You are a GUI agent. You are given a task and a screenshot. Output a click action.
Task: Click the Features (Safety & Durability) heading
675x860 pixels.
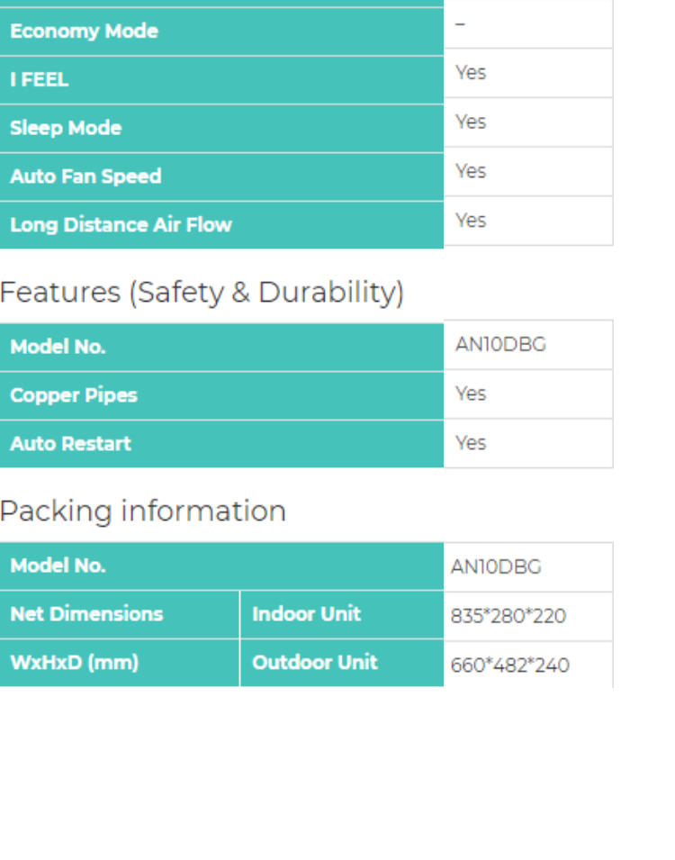coord(202,293)
